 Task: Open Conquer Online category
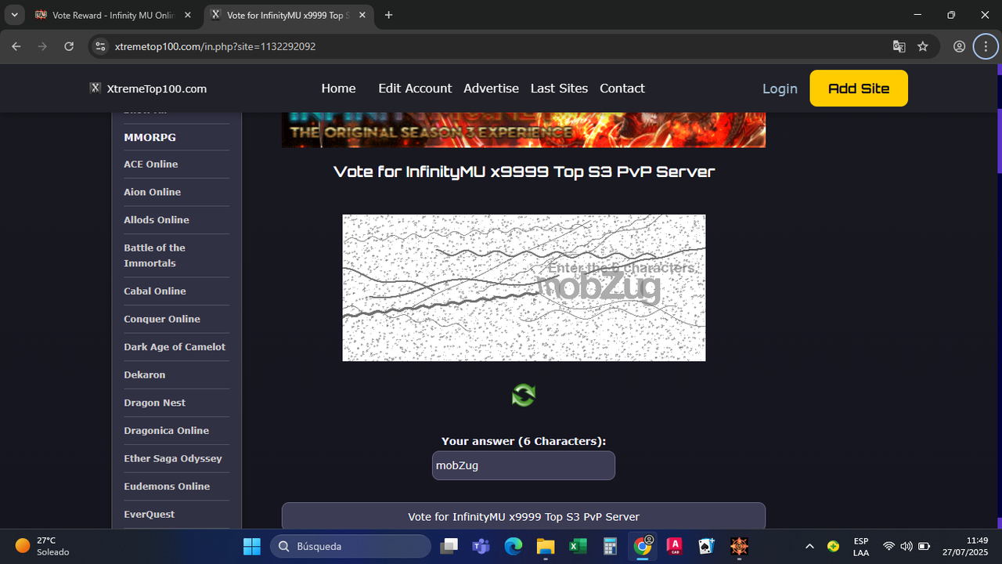click(162, 319)
